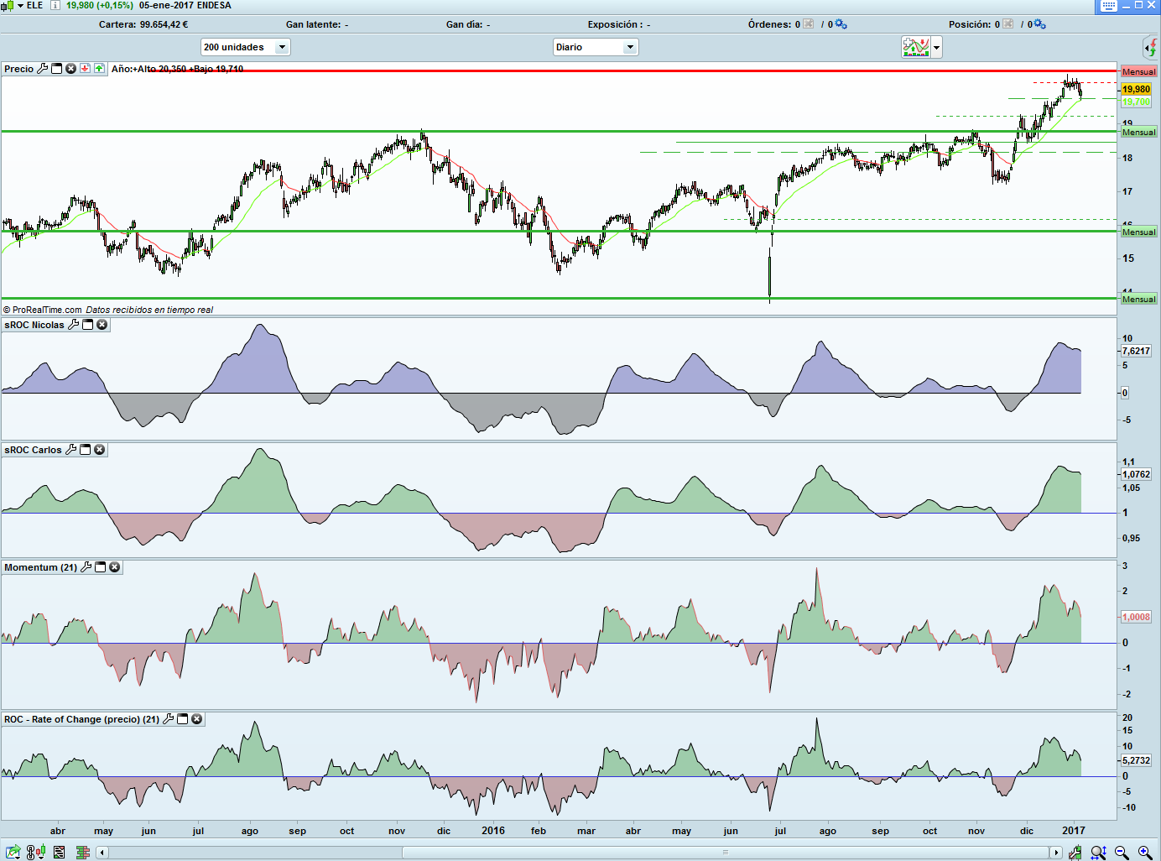Cancel pending orders next to Órdenes
This screenshot has width=1161, height=861.
coord(809,24)
